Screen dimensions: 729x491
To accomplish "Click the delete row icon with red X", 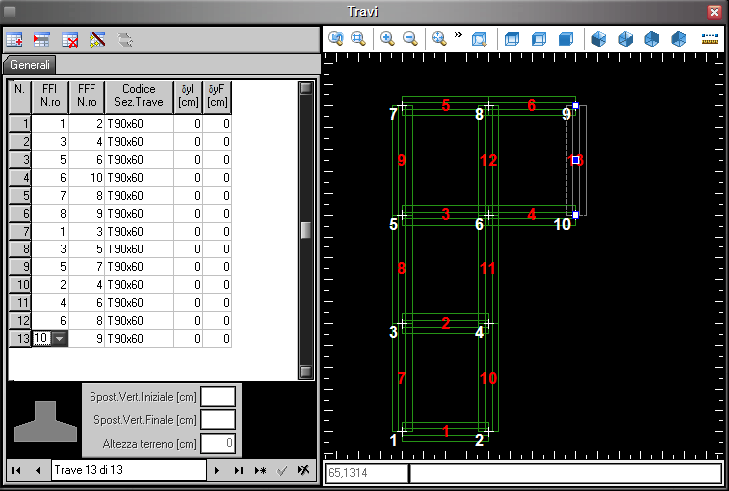I will click(70, 40).
